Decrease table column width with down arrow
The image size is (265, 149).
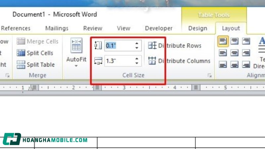click(137, 63)
